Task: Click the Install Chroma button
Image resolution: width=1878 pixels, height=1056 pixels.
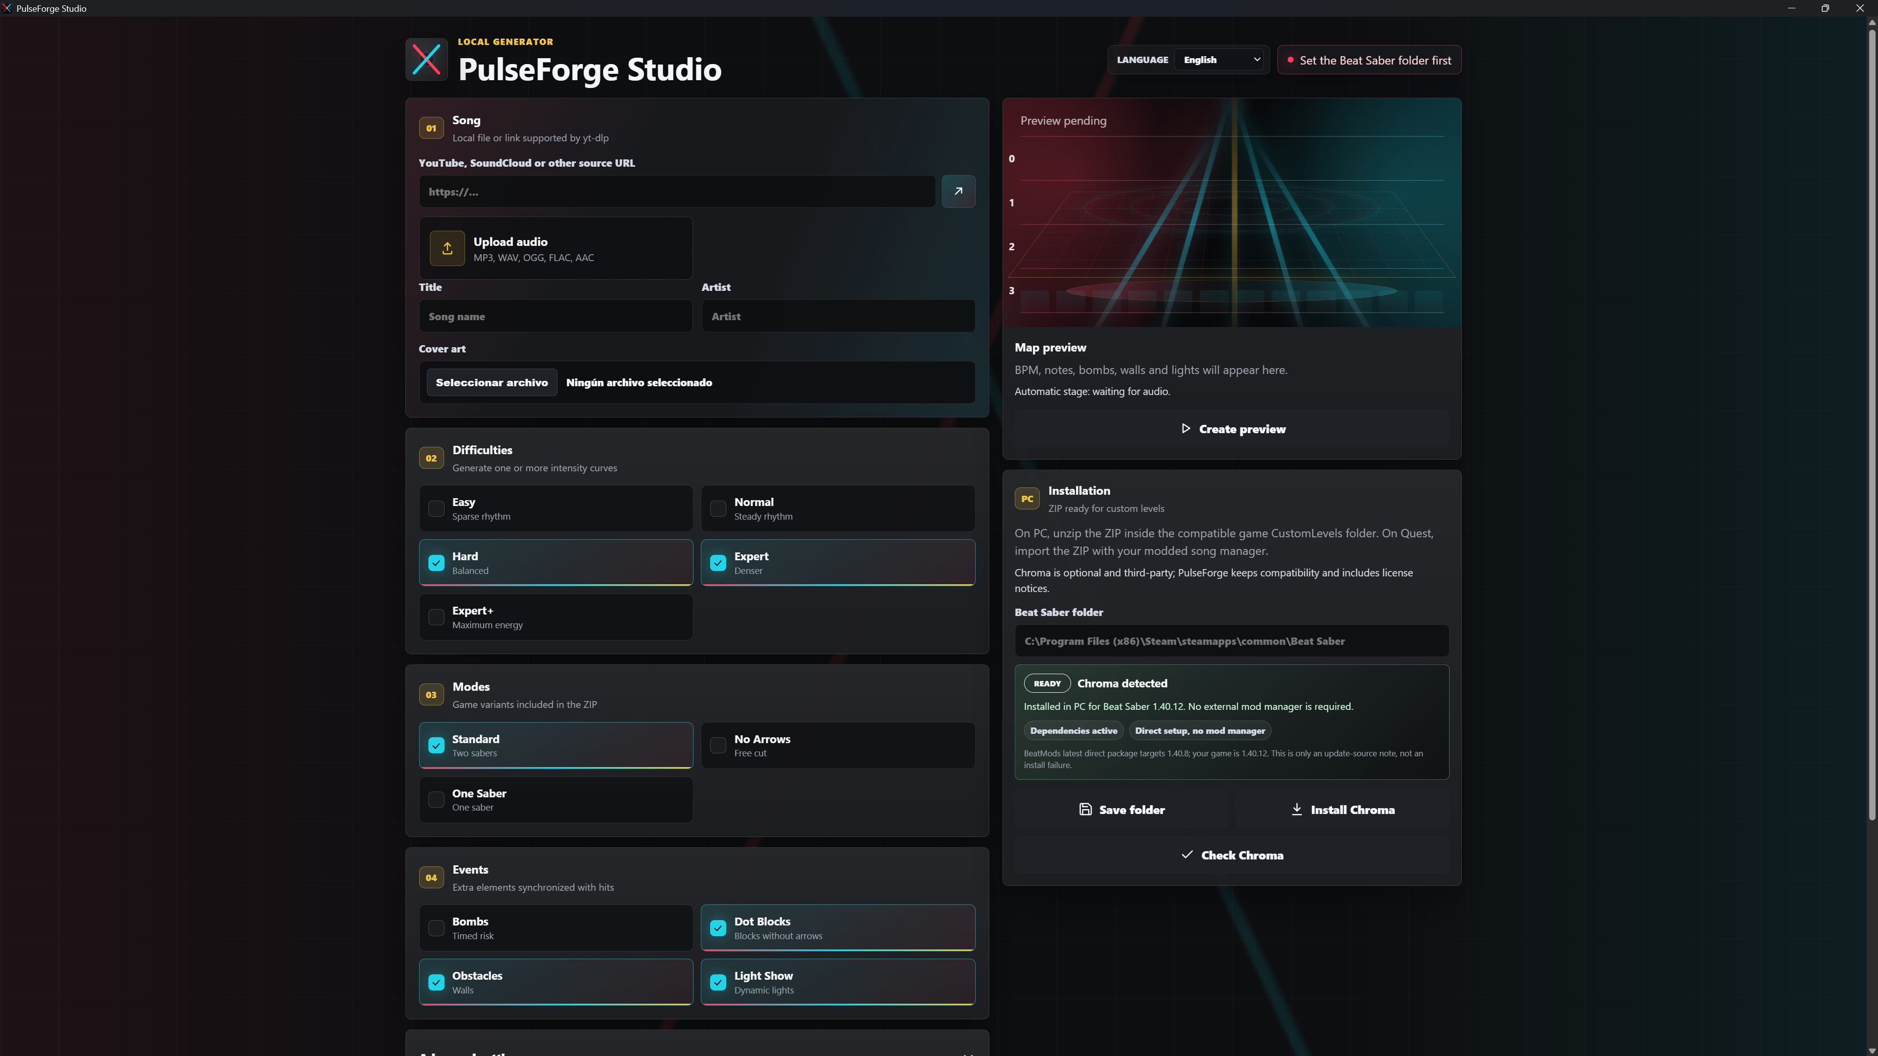Action: point(1342,810)
